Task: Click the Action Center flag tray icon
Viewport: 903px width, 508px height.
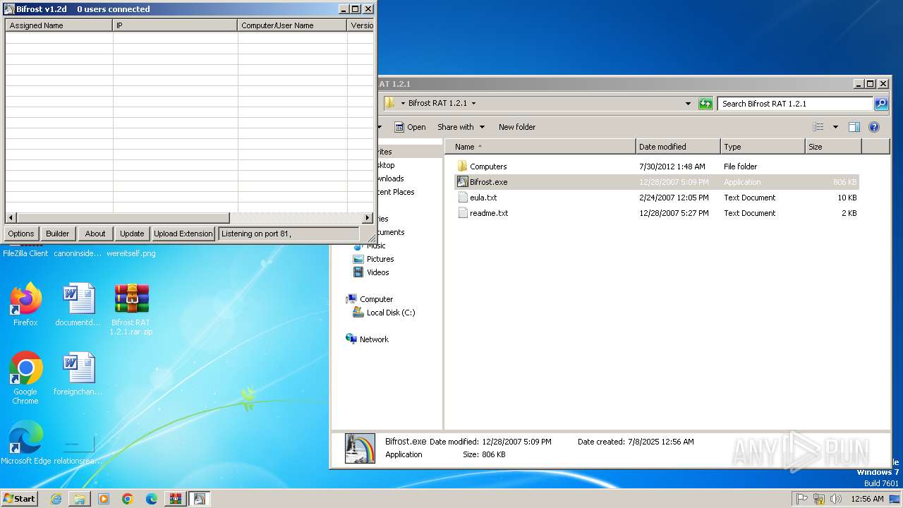Action: tap(802, 499)
